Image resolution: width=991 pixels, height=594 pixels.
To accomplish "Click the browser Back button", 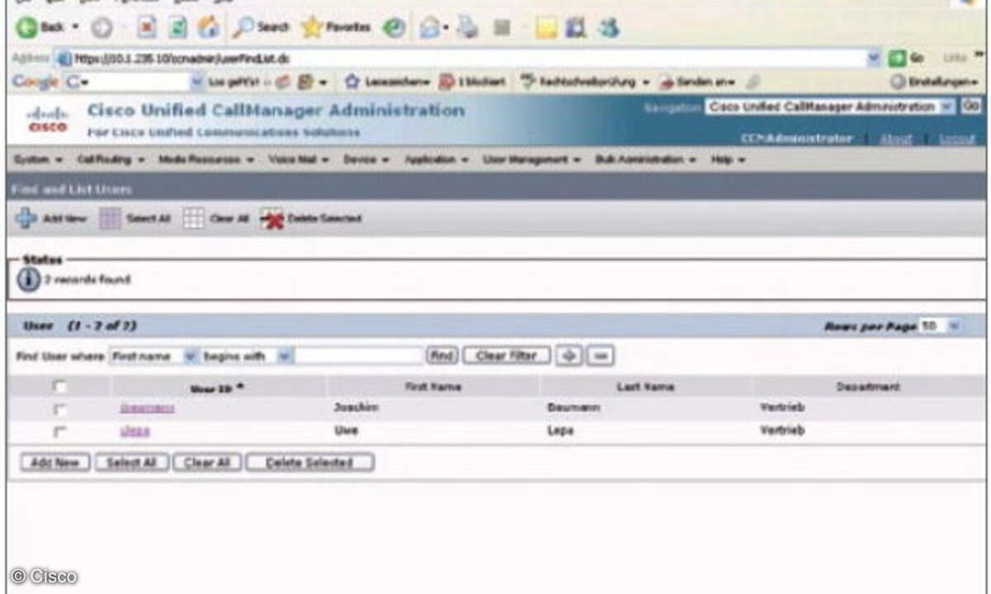I will pos(41,28).
